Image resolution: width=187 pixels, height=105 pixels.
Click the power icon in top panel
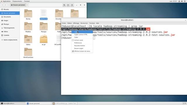(185, 1)
